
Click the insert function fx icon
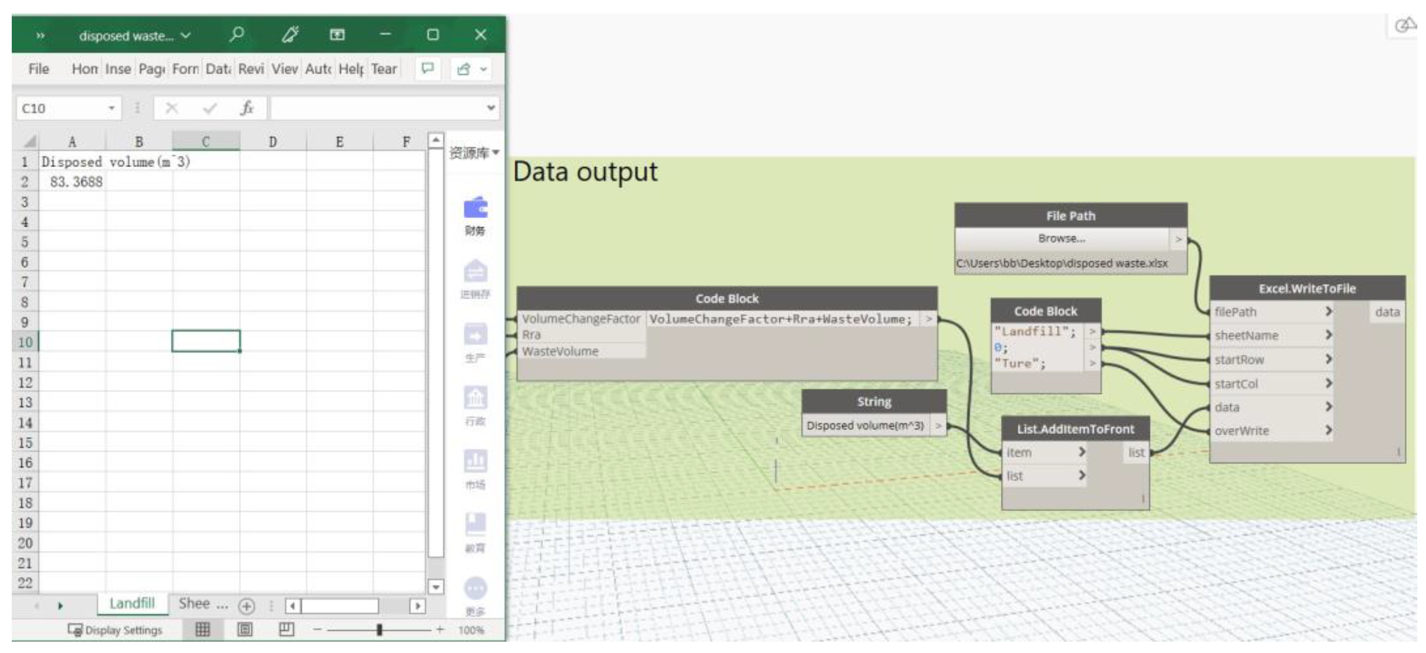pyautogui.click(x=247, y=108)
